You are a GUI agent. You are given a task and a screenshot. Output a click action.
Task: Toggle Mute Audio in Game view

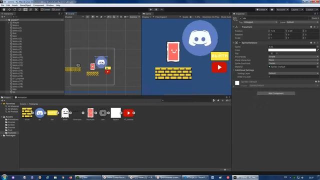click(226, 17)
